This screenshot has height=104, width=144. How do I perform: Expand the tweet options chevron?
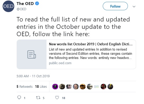click(134, 7)
